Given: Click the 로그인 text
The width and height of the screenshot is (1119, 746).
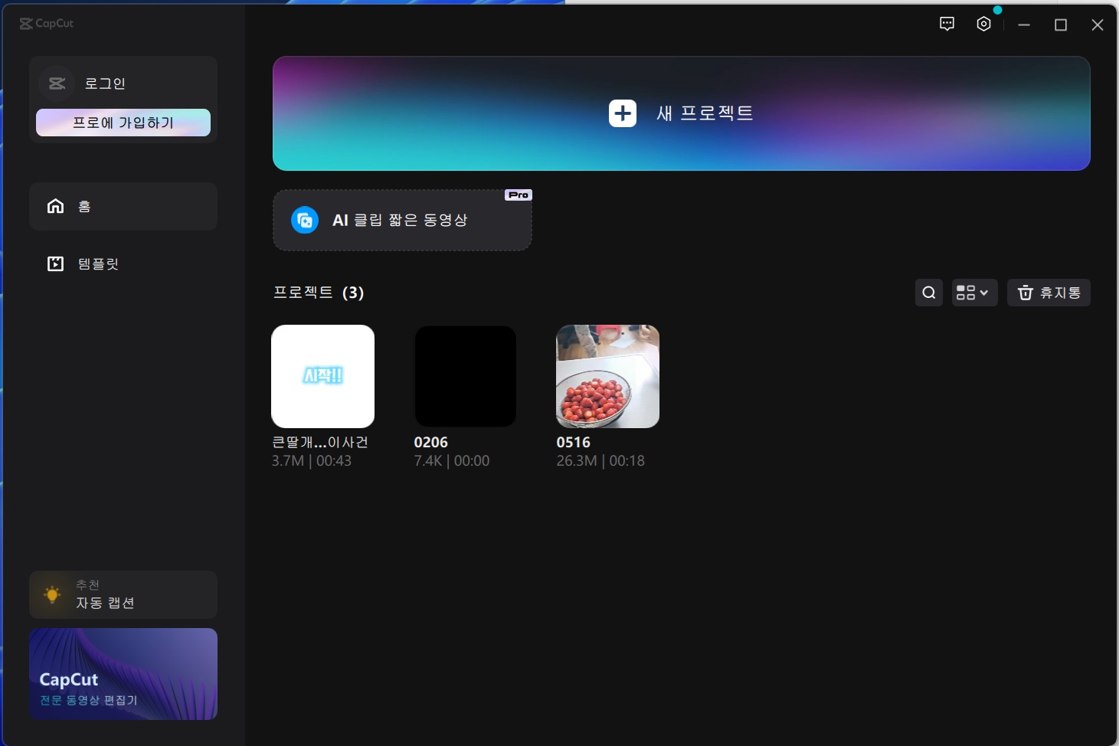Looking at the screenshot, I should pos(105,83).
